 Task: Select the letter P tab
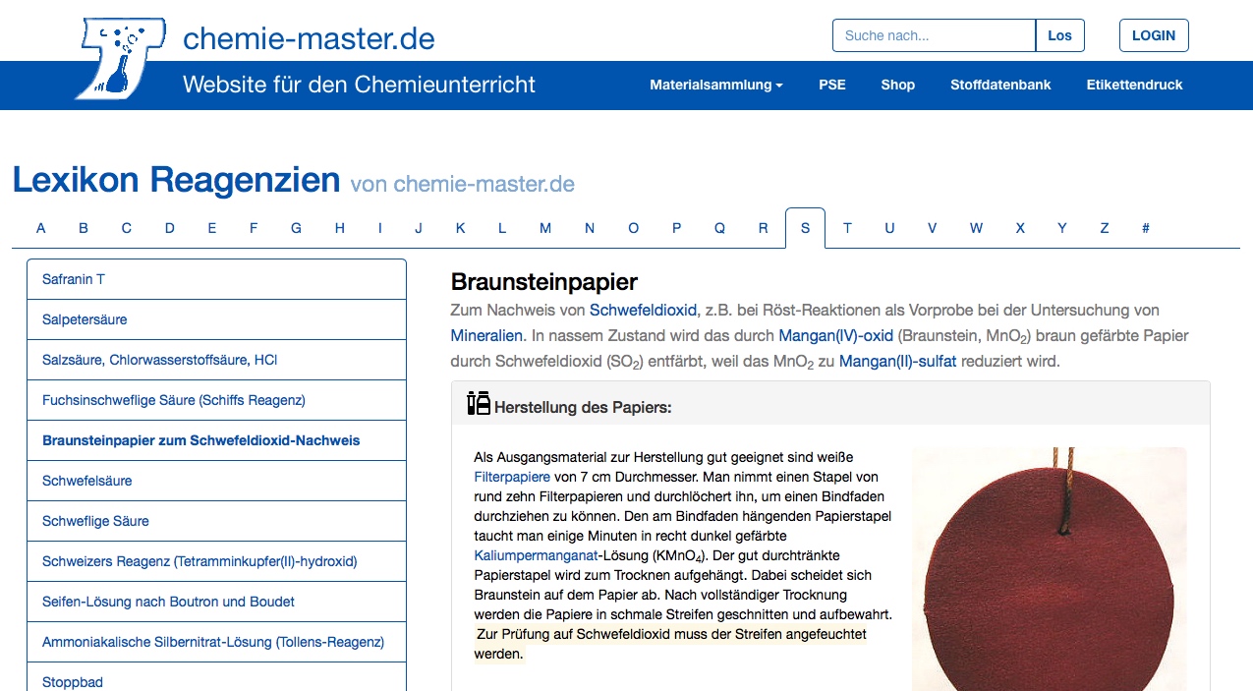[677, 228]
